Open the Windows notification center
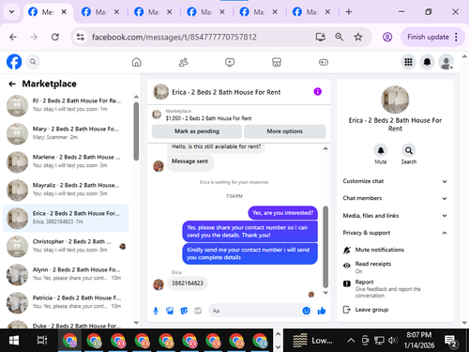The image size is (469, 352). tap(451, 341)
